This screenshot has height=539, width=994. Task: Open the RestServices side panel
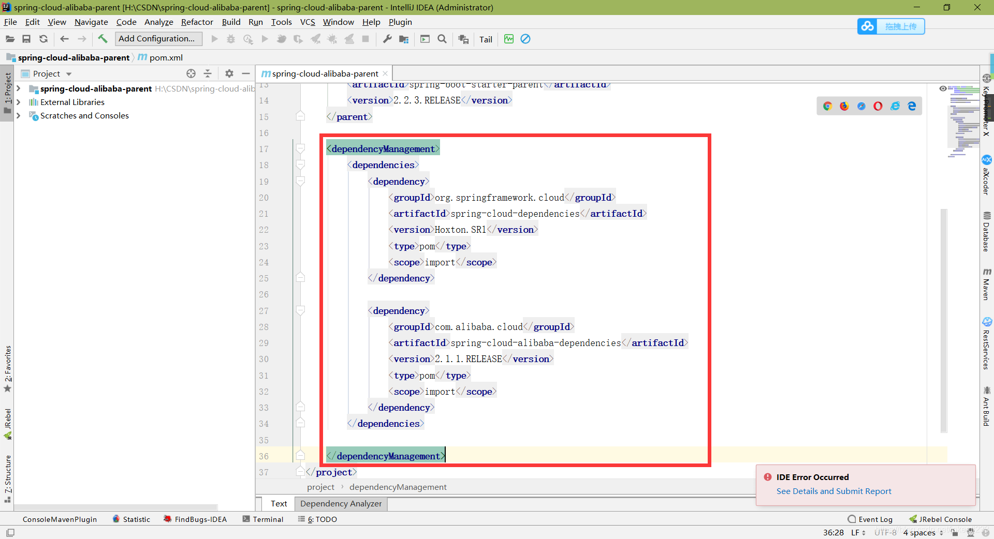tap(986, 343)
